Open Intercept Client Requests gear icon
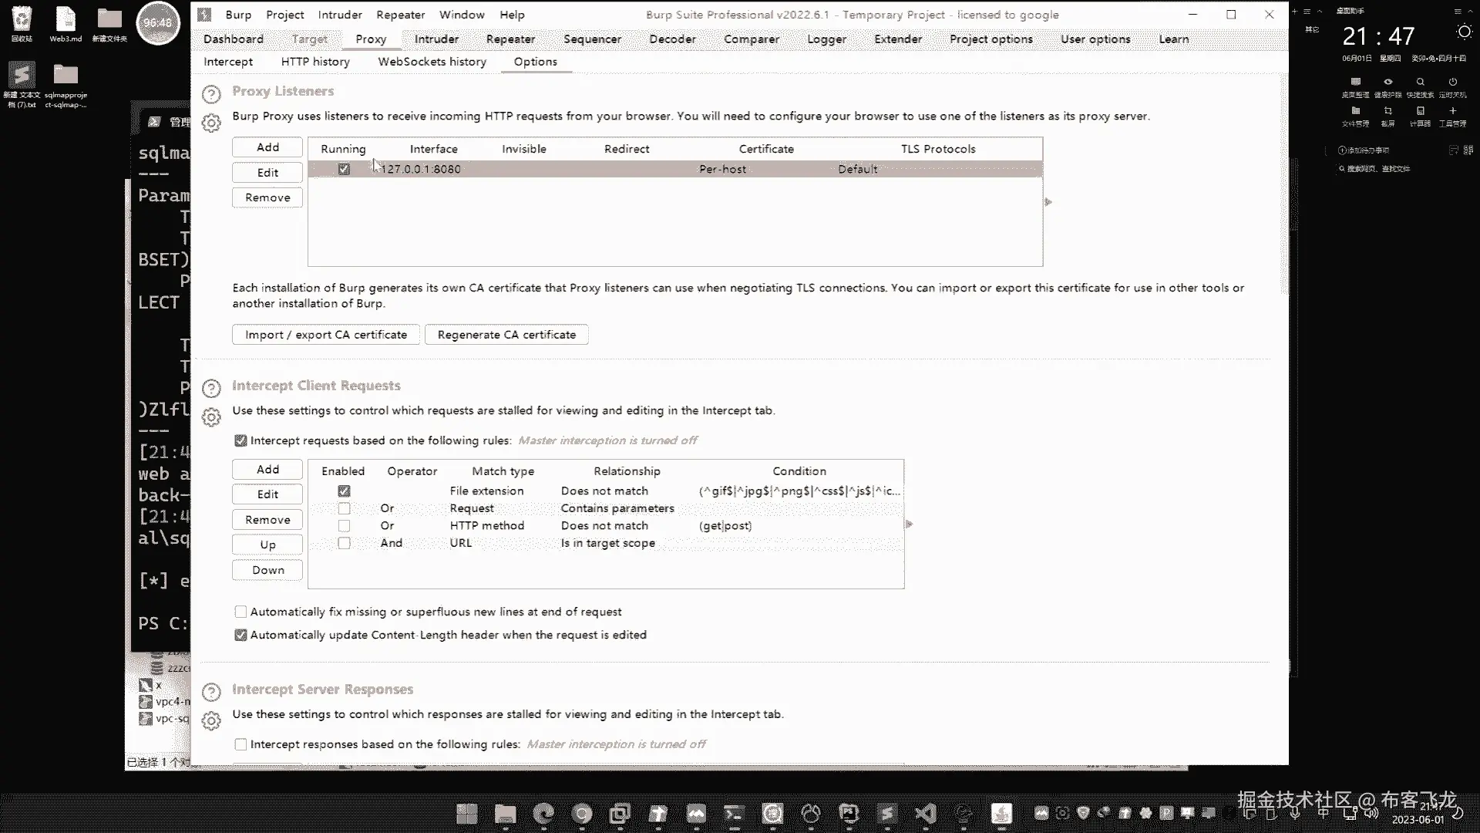The height and width of the screenshot is (833, 1480). 211,417
